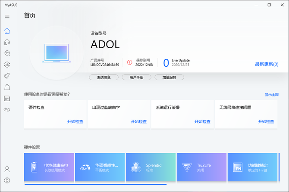289x192 pixels.
Task: Open the Splendid display tile
Action: coord(151,167)
